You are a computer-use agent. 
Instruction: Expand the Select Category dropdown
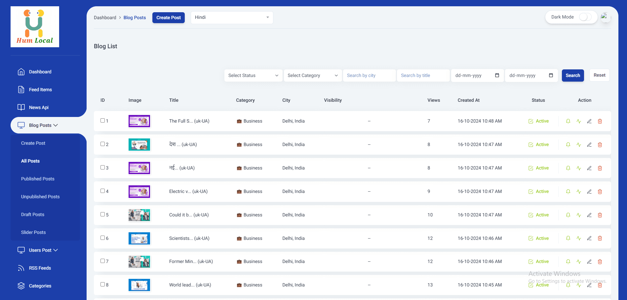[312, 75]
